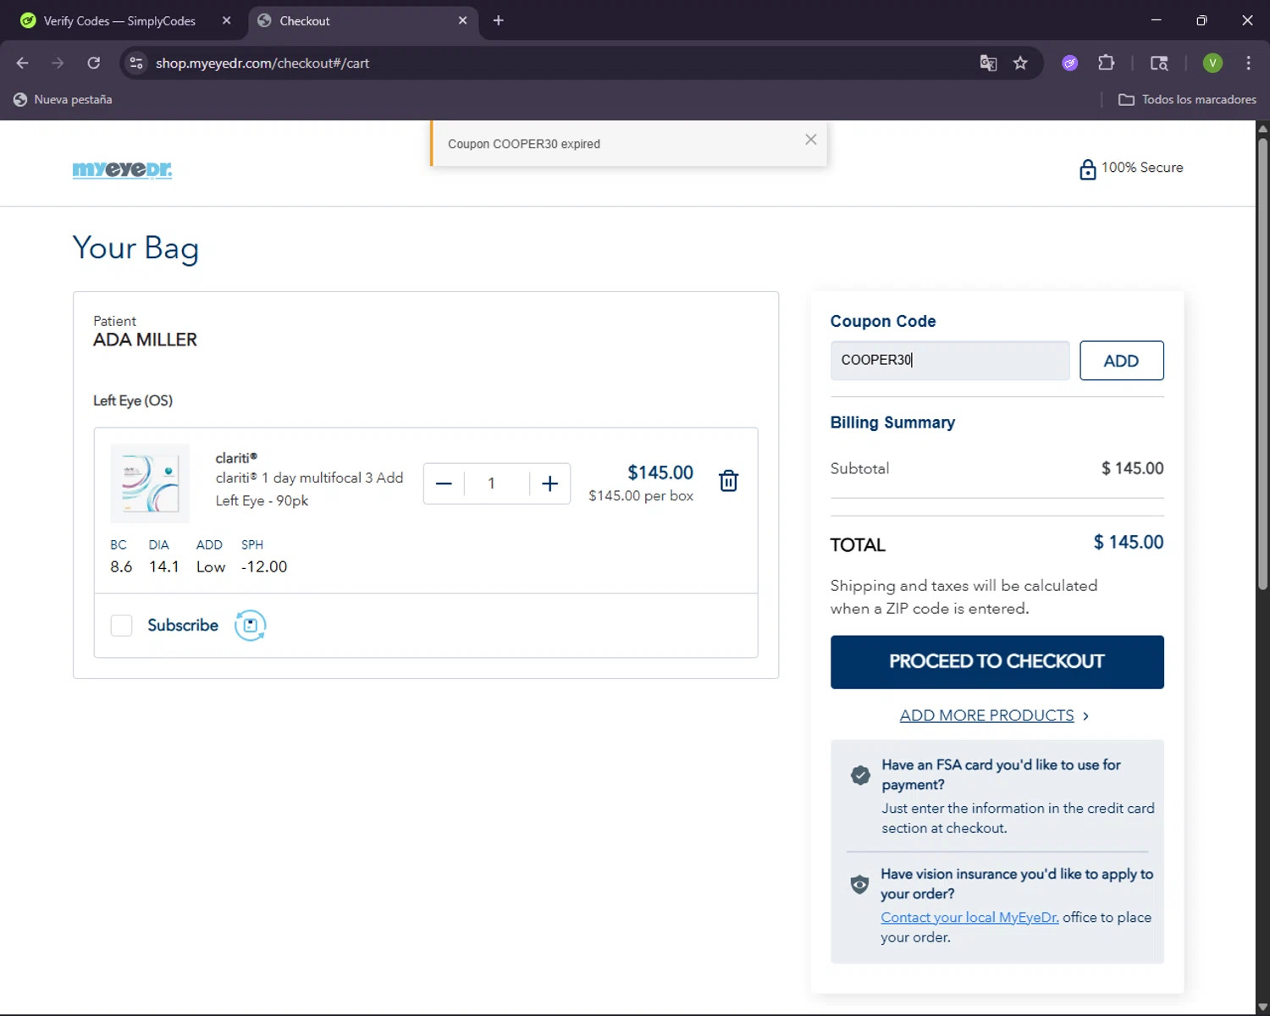Image resolution: width=1270 pixels, height=1016 pixels.
Task: Click the page vertical scrollbar
Action: (1262, 364)
